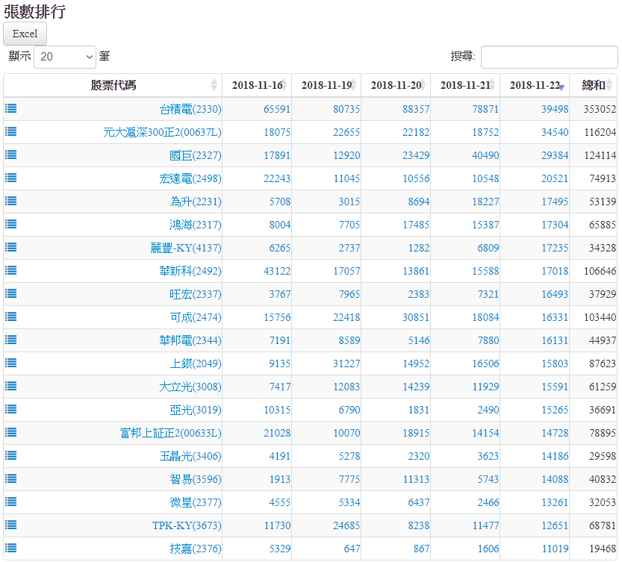The height and width of the screenshot is (562, 622).
Task: Click the list icon beside 可成(2474)
Action: (11, 316)
